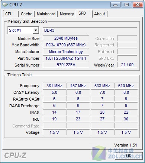This screenshot has width=145, height=163.
Task: Expand the Slot #1 dropdown arrow
Action: point(36,30)
